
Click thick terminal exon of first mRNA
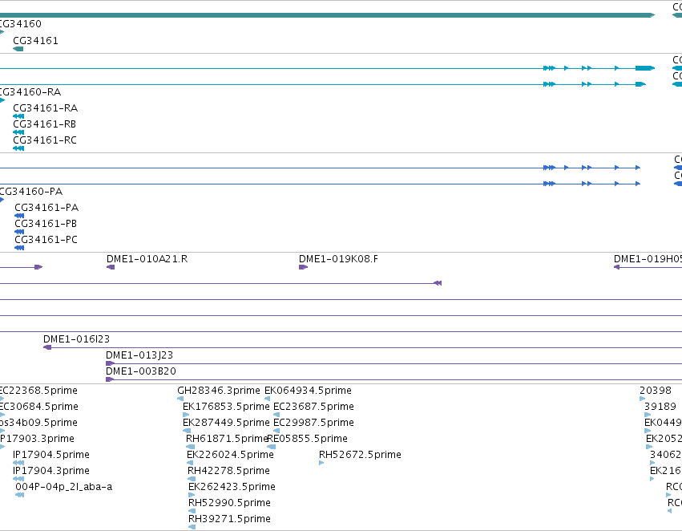click(645, 68)
